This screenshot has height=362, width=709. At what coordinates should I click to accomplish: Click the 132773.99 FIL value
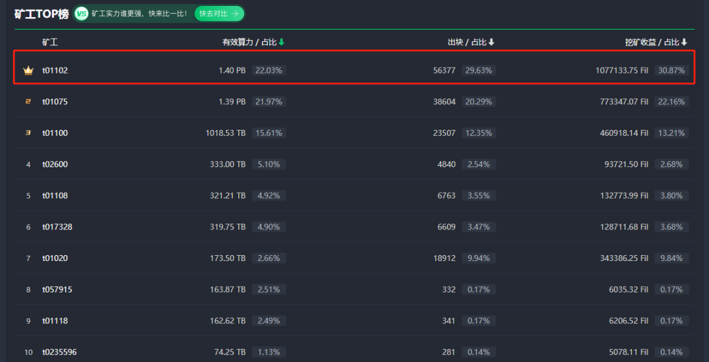[x=624, y=195]
